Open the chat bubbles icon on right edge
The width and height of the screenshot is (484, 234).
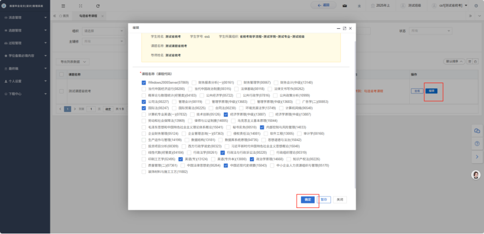[476, 131]
